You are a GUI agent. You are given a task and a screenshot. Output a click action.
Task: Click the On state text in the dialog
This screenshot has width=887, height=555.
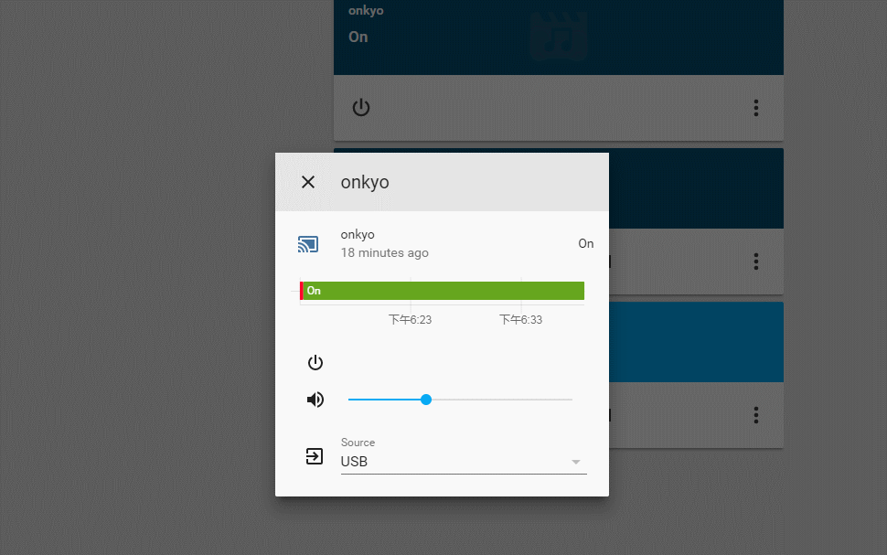[x=585, y=243]
